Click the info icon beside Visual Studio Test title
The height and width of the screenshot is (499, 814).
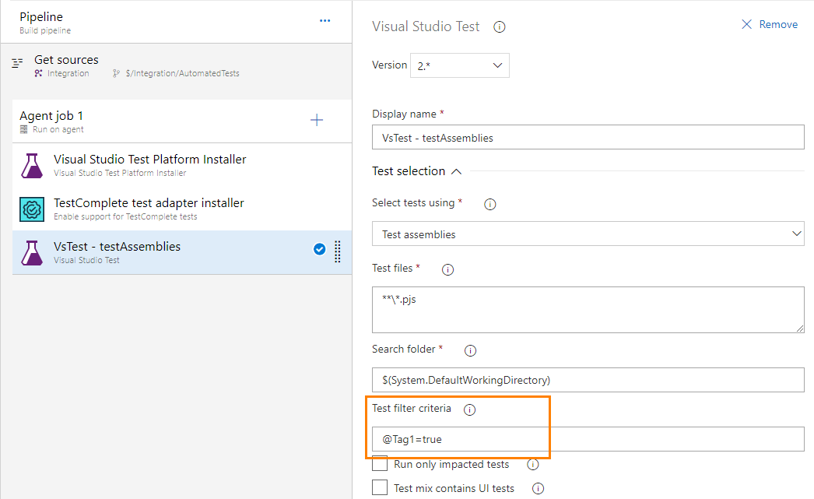499,26
